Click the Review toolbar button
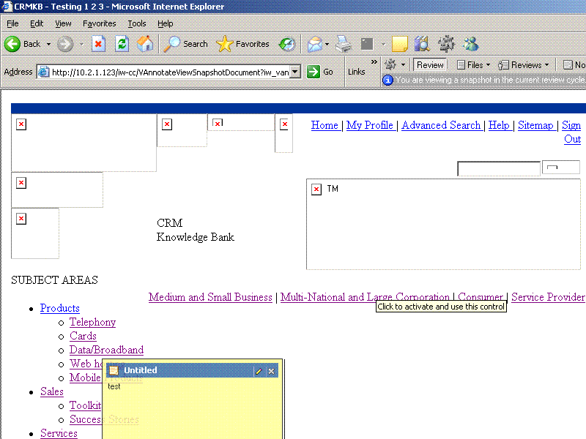 coord(430,65)
